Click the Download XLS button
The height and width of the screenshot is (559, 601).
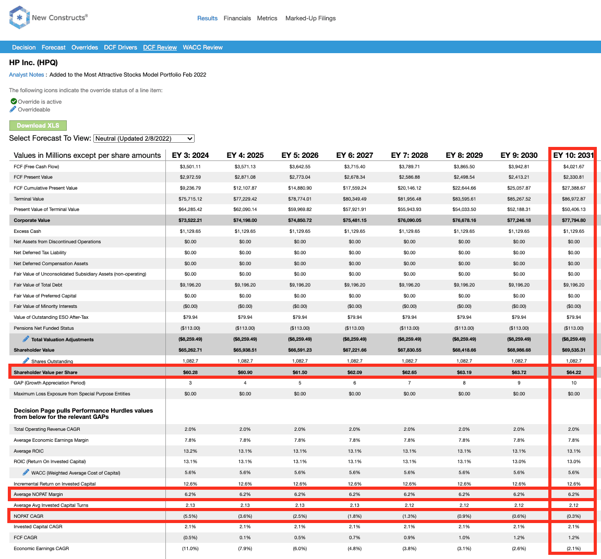pyautogui.click(x=38, y=126)
